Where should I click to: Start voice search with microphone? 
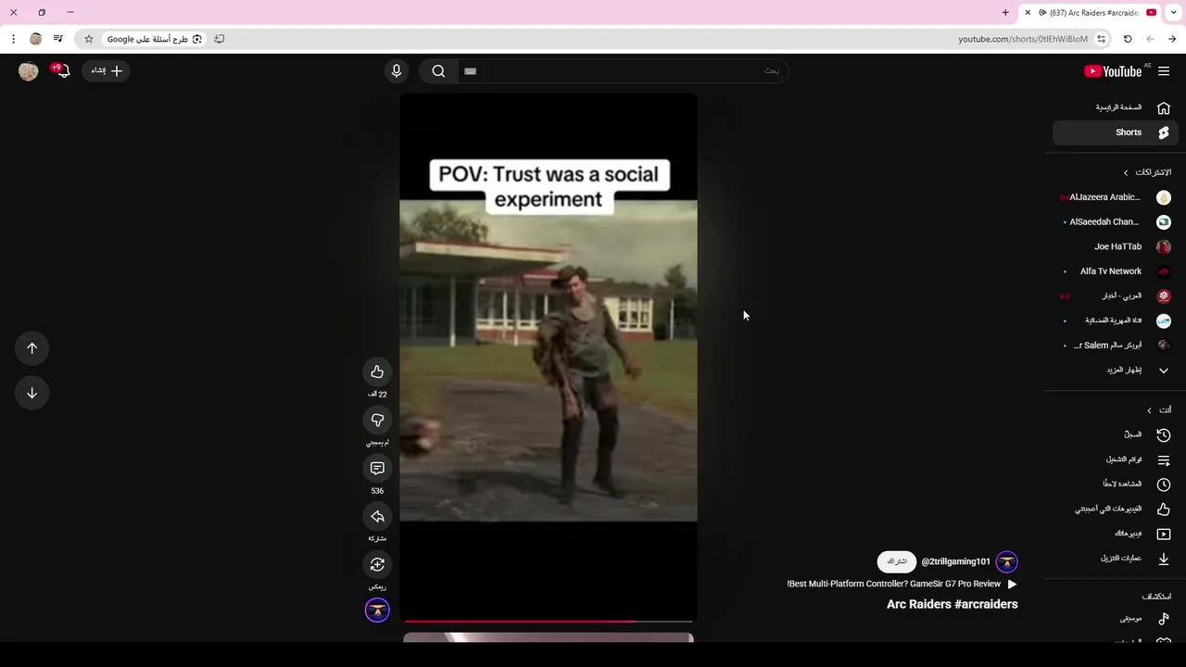point(397,71)
